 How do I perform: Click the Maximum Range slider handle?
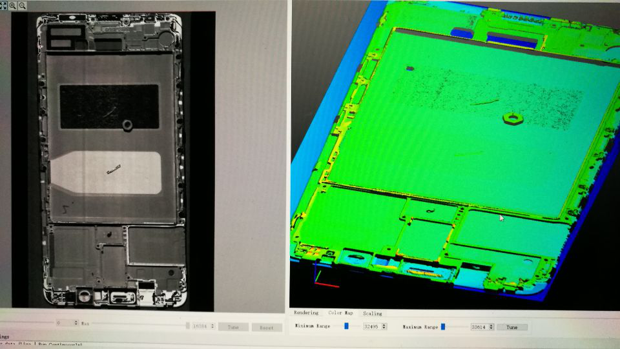[x=444, y=326]
